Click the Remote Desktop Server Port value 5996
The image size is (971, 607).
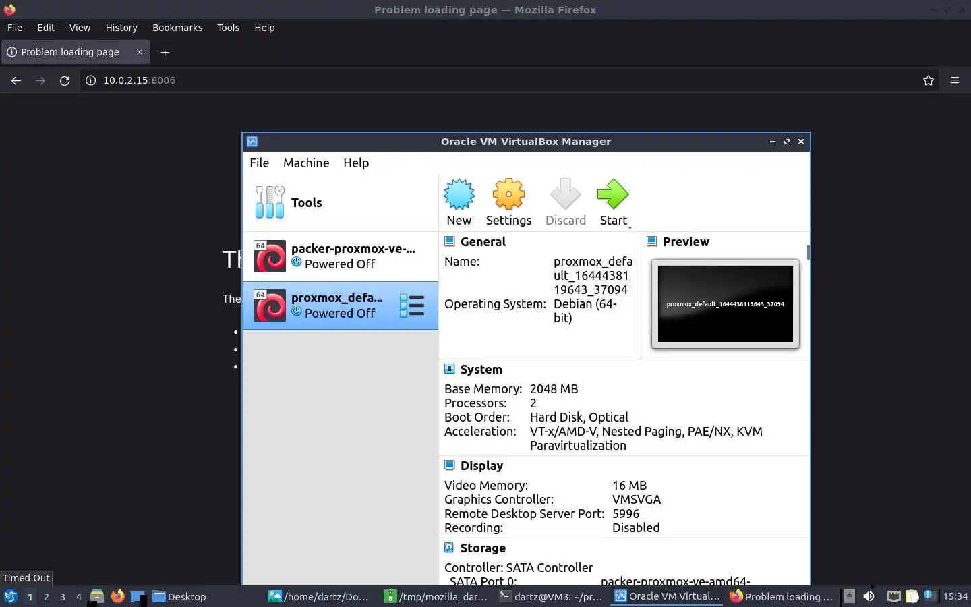coord(626,513)
